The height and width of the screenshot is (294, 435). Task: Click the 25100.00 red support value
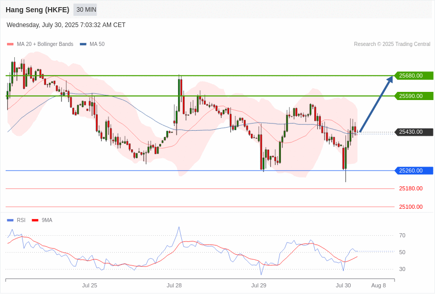[x=411, y=207]
